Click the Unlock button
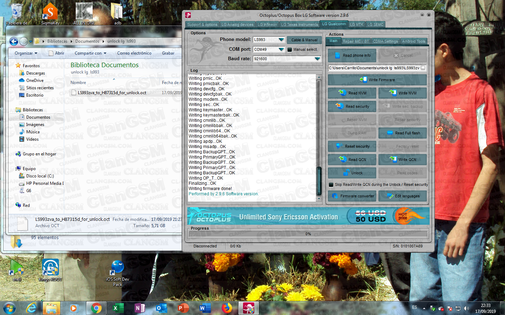The image size is (505, 315). point(352,173)
